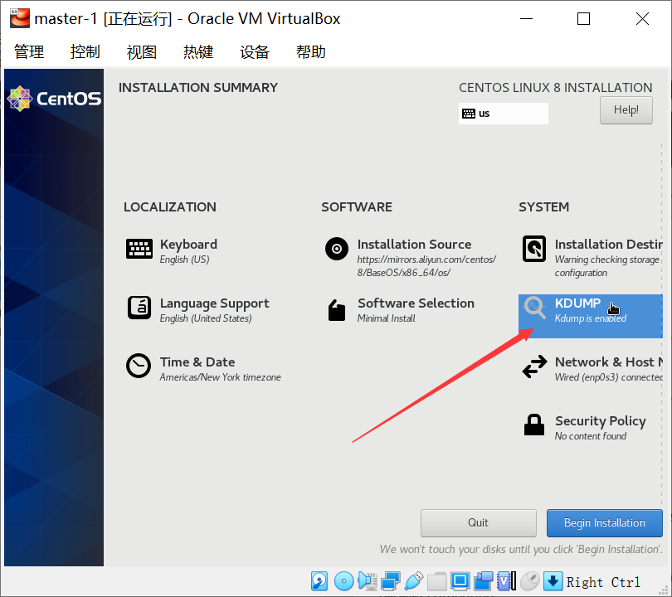
Task: Click the network adapter status icon
Action: pyautogui.click(x=391, y=581)
